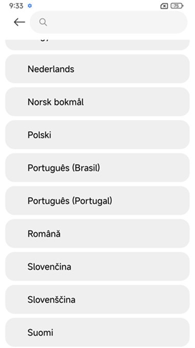
Task: Choose the Slovenčina language row
Action: 97,267
